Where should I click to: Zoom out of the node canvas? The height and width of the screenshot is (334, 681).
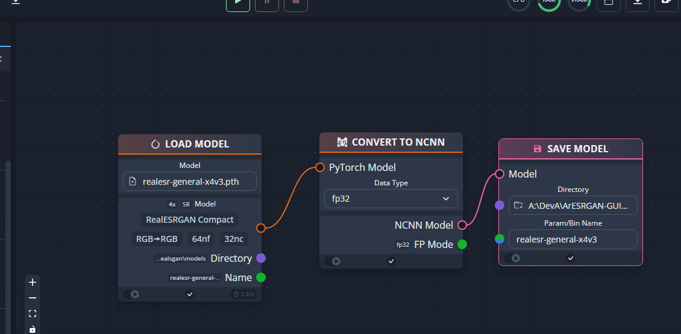click(33, 298)
